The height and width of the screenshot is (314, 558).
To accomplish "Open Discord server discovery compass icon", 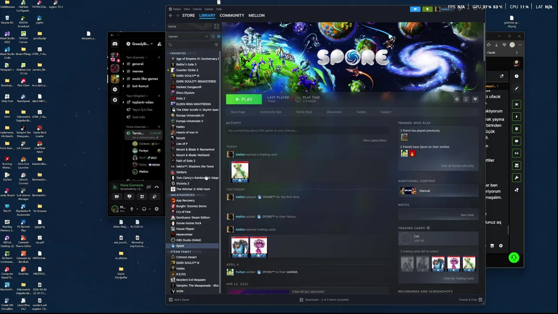I will point(115,100).
